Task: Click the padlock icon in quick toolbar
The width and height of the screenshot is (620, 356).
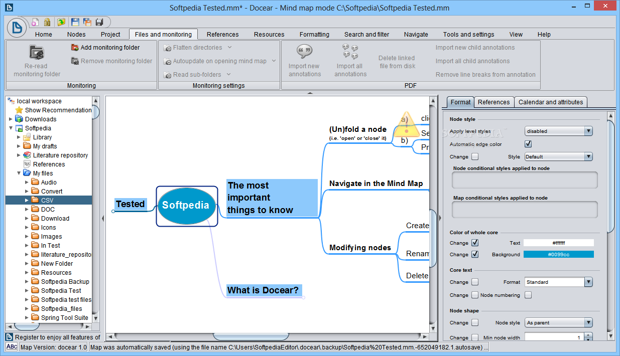Action: 47,22
